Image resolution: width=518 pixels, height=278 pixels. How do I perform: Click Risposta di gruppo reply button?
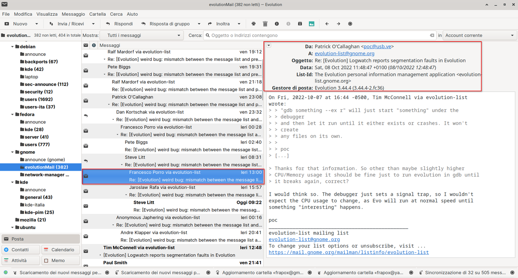165,24
